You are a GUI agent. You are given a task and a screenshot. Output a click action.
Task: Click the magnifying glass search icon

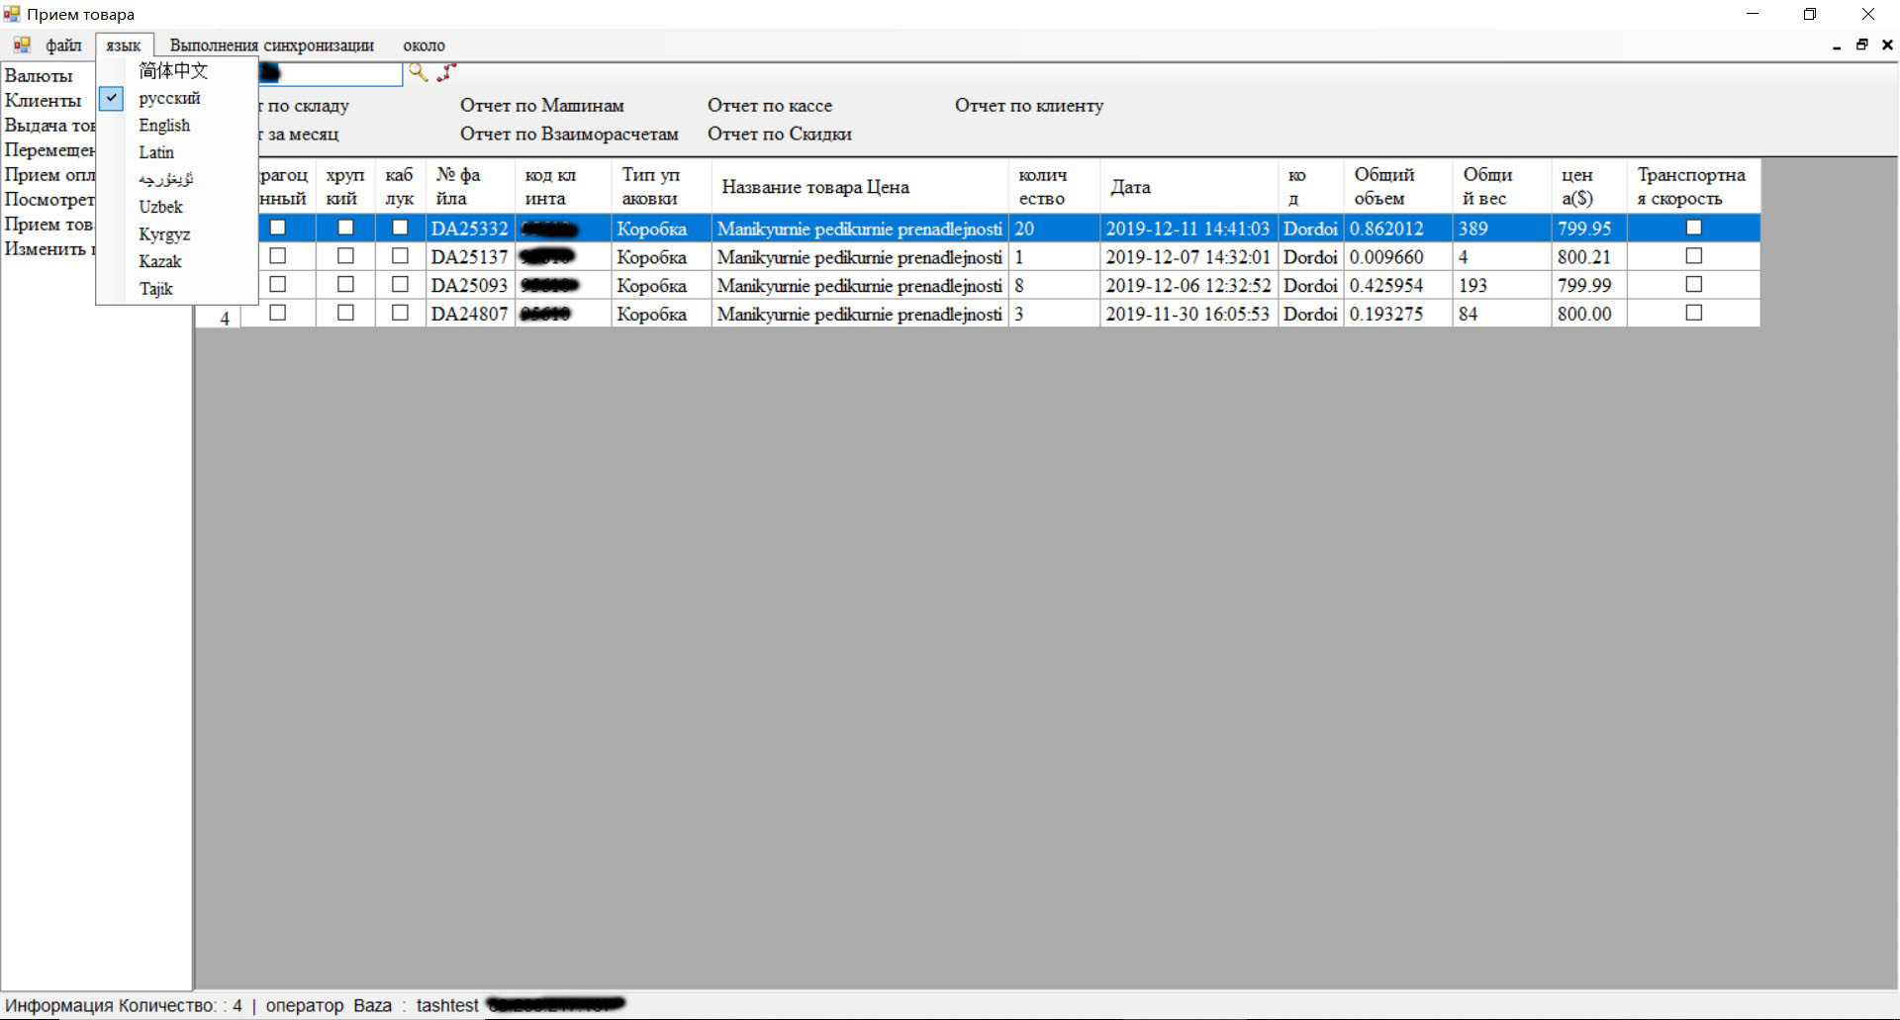coord(418,72)
